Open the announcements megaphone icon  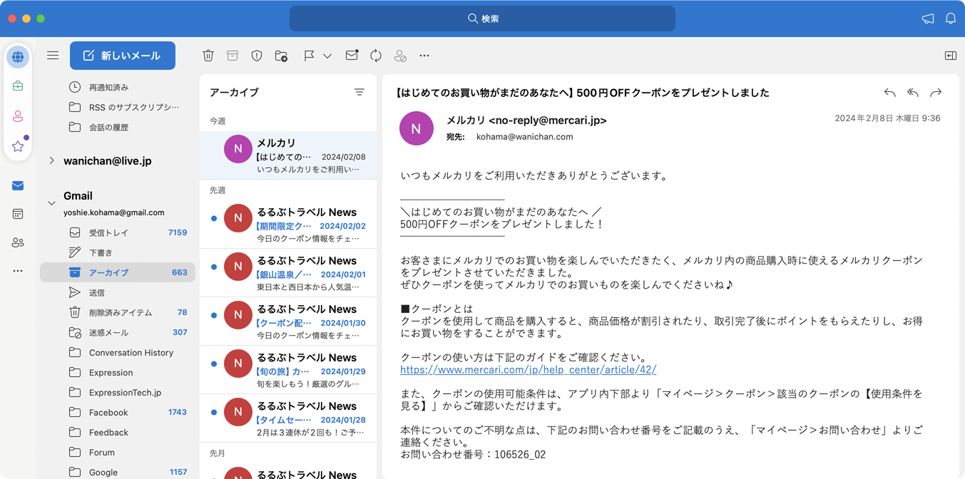928,19
